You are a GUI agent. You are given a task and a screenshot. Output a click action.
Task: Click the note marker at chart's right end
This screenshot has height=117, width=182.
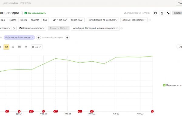coord(152,111)
